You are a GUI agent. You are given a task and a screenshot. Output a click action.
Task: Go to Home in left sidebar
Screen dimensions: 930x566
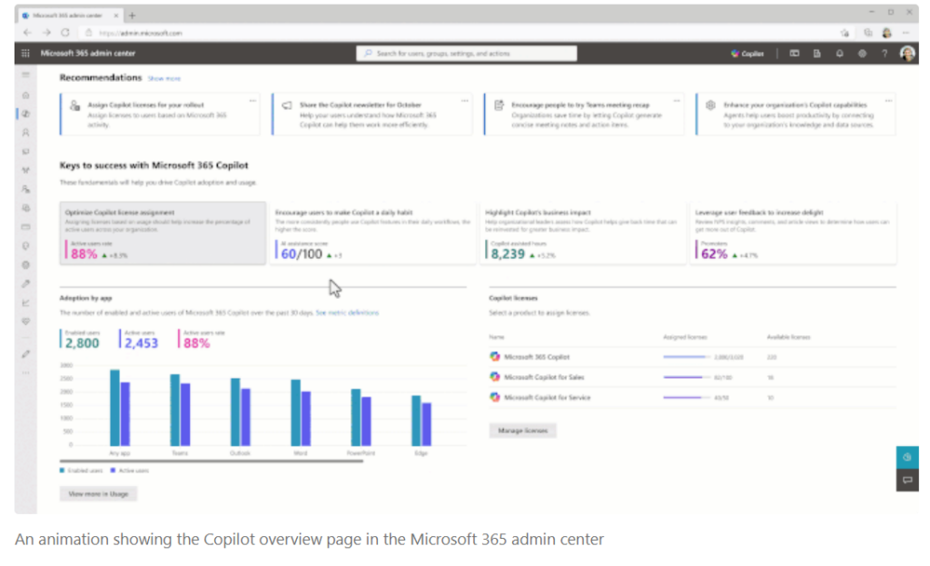point(25,94)
